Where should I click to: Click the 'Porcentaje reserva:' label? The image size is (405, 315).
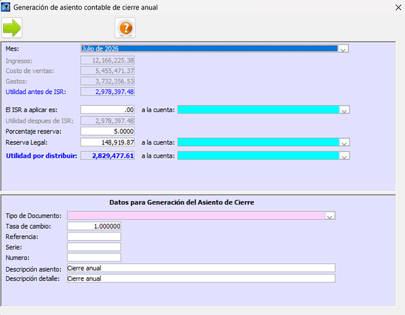coord(33,132)
